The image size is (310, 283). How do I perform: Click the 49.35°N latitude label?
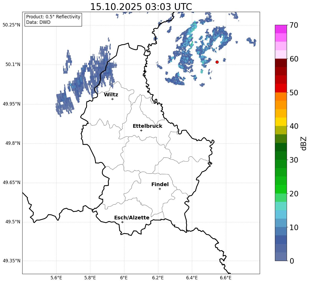pos(12,261)
